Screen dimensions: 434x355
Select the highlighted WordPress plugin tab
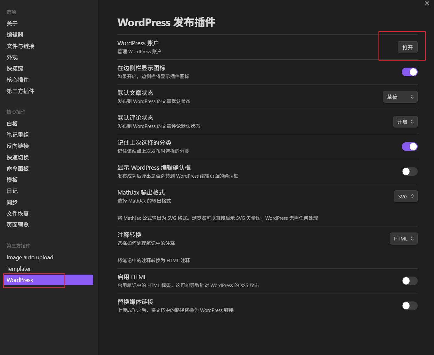(x=48, y=280)
